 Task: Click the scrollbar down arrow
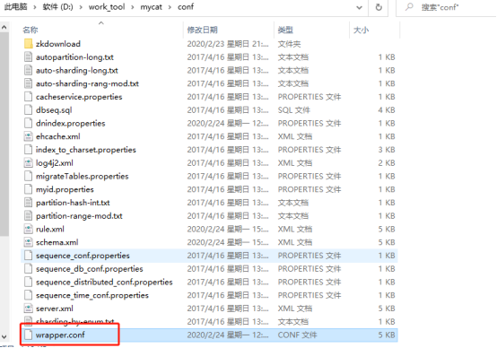(x=4, y=336)
